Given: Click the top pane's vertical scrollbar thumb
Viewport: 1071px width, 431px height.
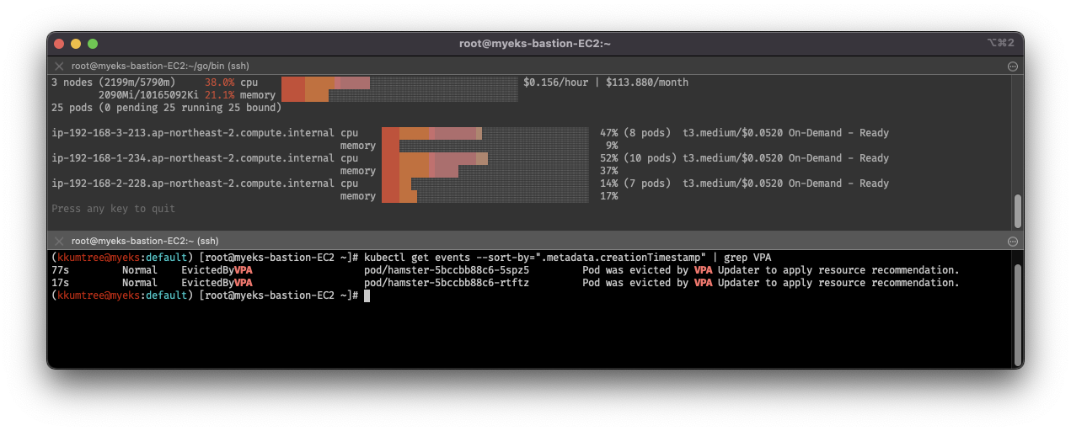Looking at the screenshot, I should click(1018, 211).
